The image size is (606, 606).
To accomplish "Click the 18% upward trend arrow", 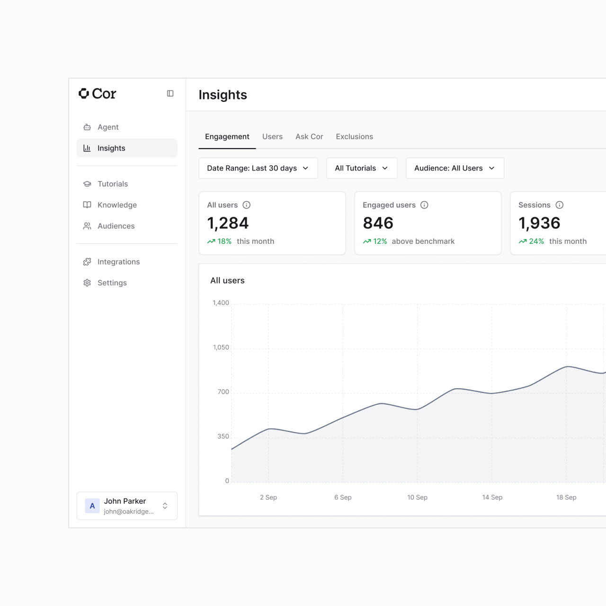I will [x=211, y=241].
